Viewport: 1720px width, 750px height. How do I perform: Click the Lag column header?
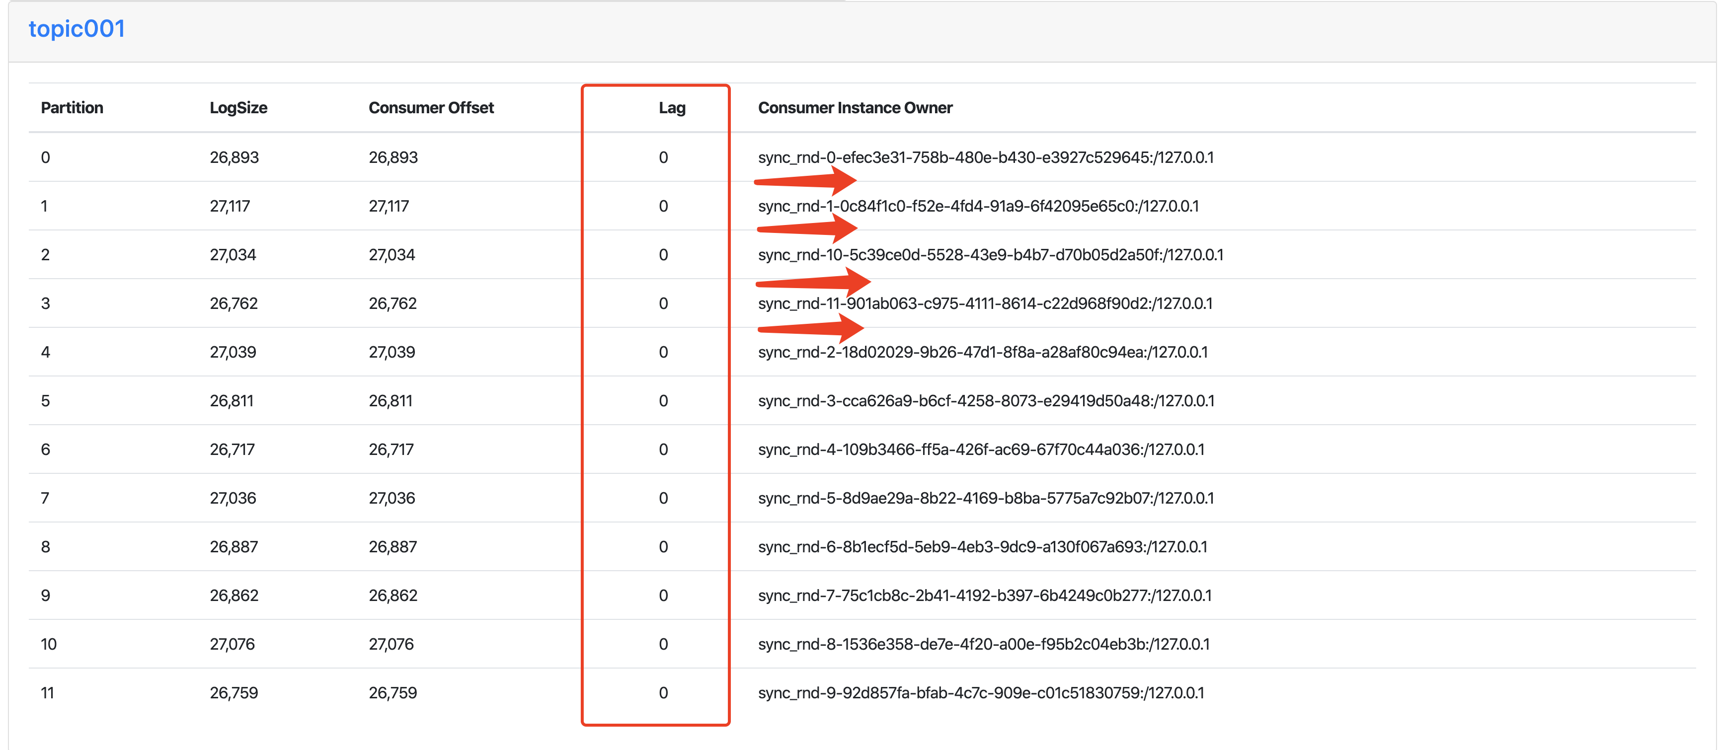point(671,108)
